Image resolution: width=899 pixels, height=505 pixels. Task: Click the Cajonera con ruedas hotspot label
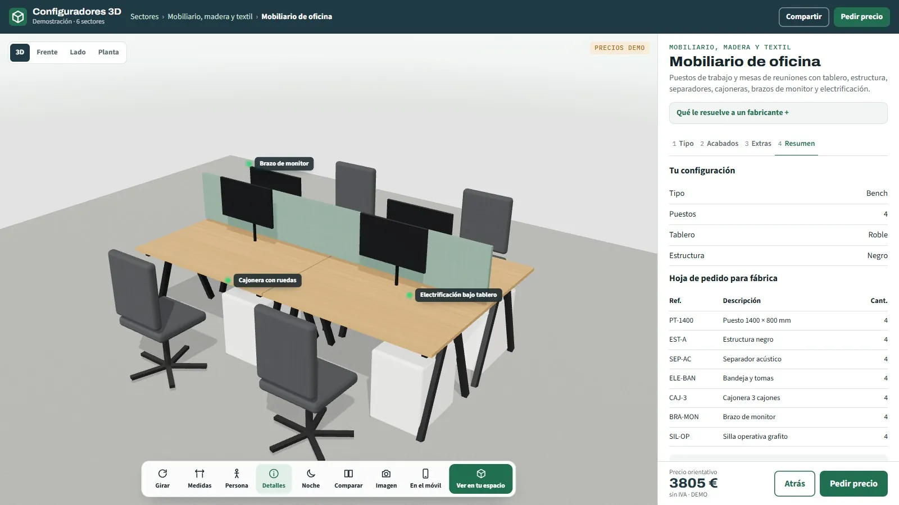[x=267, y=280]
